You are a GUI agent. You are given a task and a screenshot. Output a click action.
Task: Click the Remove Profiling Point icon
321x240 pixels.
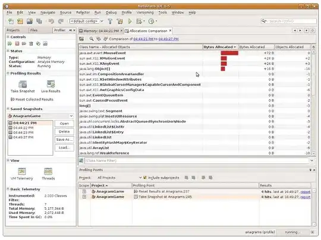click(193, 178)
